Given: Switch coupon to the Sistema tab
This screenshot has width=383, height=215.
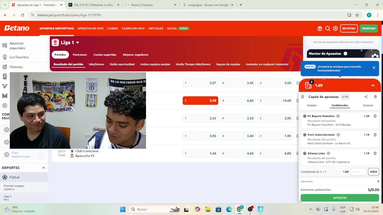Looking at the screenshot, I should (368, 105).
